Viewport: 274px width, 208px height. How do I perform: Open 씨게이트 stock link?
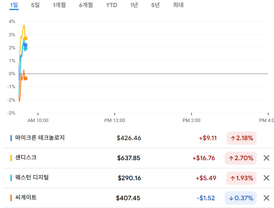(26, 198)
